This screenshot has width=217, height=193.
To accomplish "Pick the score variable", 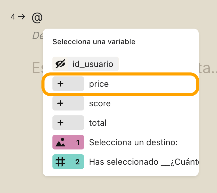I will pyautogui.click(x=120, y=103).
